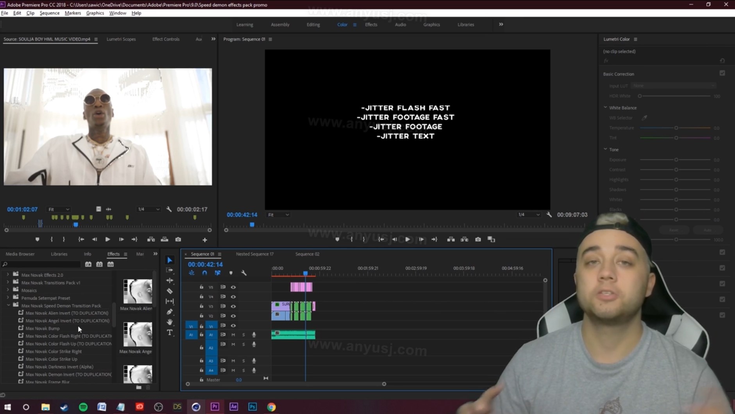The height and width of the screenshot is (414, 735).
Task: Export frame from Program monitor
Action: pyautogui.click(x=478, y=239)
